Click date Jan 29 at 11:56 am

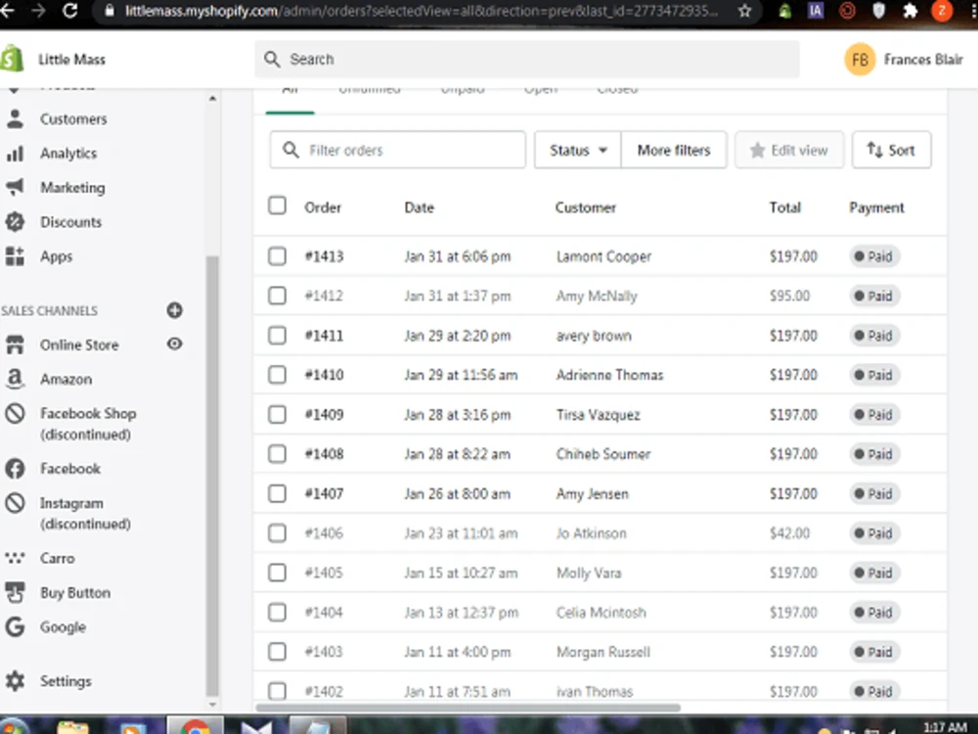[461, 375]
